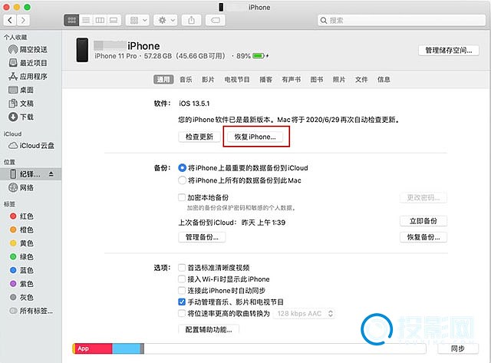Open the share button in the toolbar
Screen dimensions: 491x363
pyautogui.click(x=191, y=18)
